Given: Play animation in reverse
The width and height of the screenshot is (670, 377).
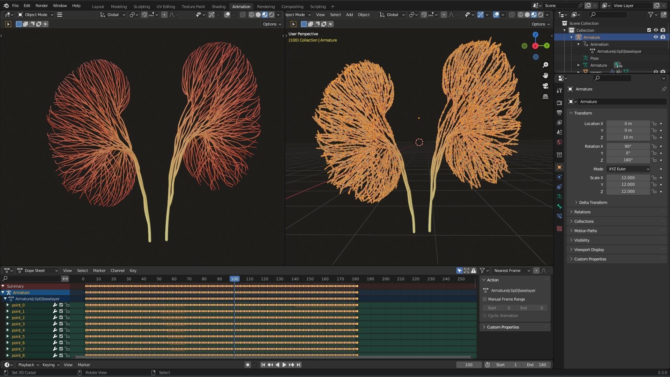Looking at the screenshot, I should click(x=277, y=365).
